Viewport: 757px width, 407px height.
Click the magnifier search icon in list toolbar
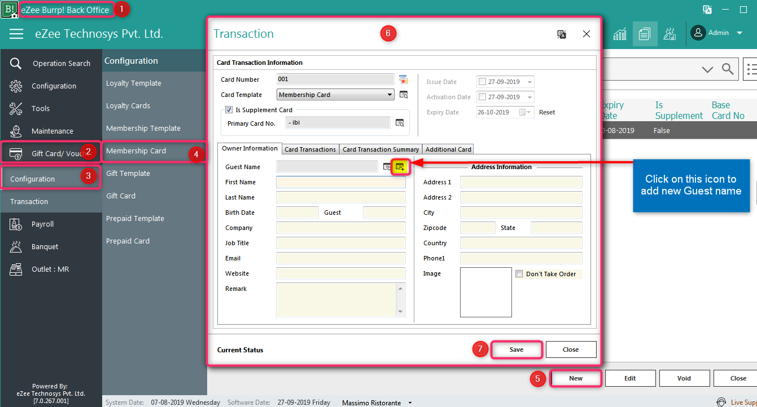(x=728, y=69)
